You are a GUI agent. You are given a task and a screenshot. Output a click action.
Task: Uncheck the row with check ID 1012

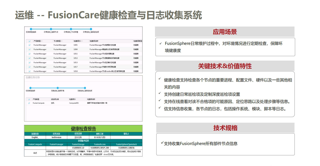[x=29, y=58]
